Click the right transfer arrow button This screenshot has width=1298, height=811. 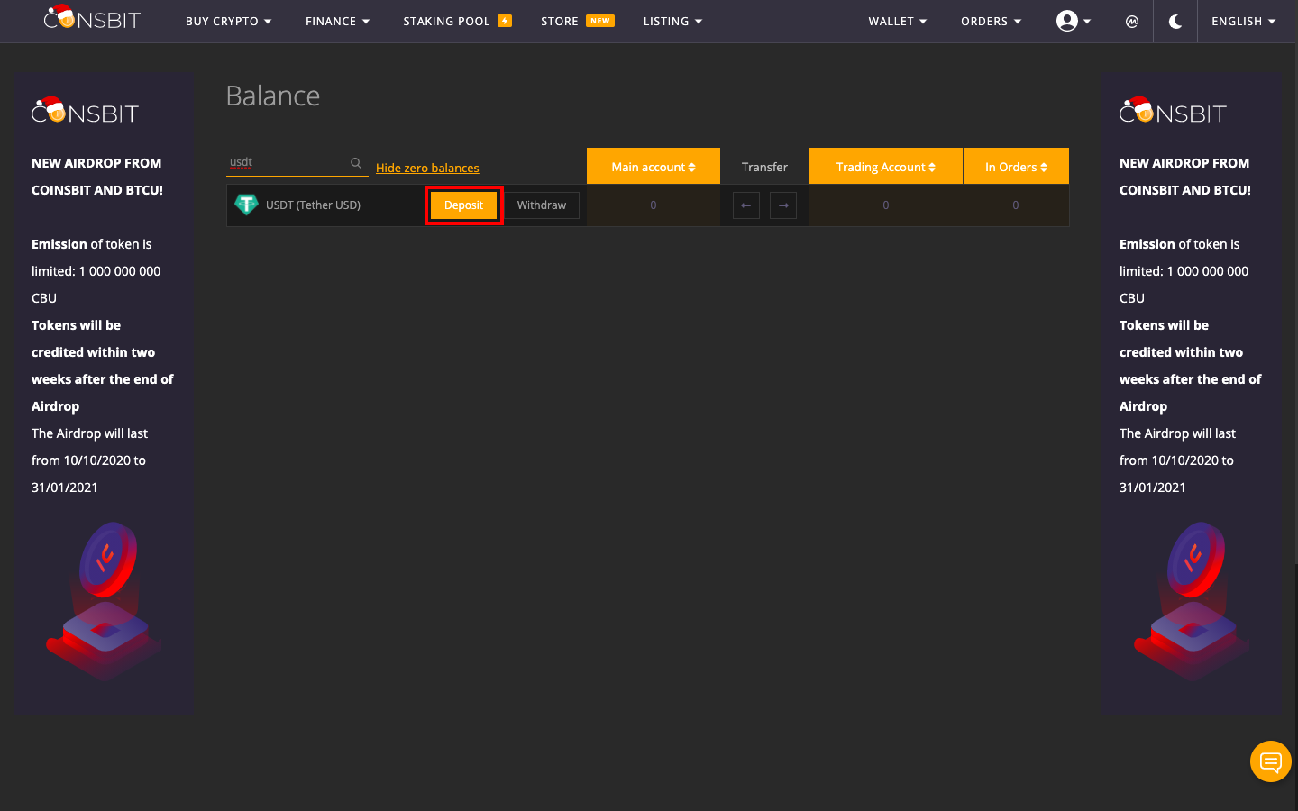coord(783,205)
